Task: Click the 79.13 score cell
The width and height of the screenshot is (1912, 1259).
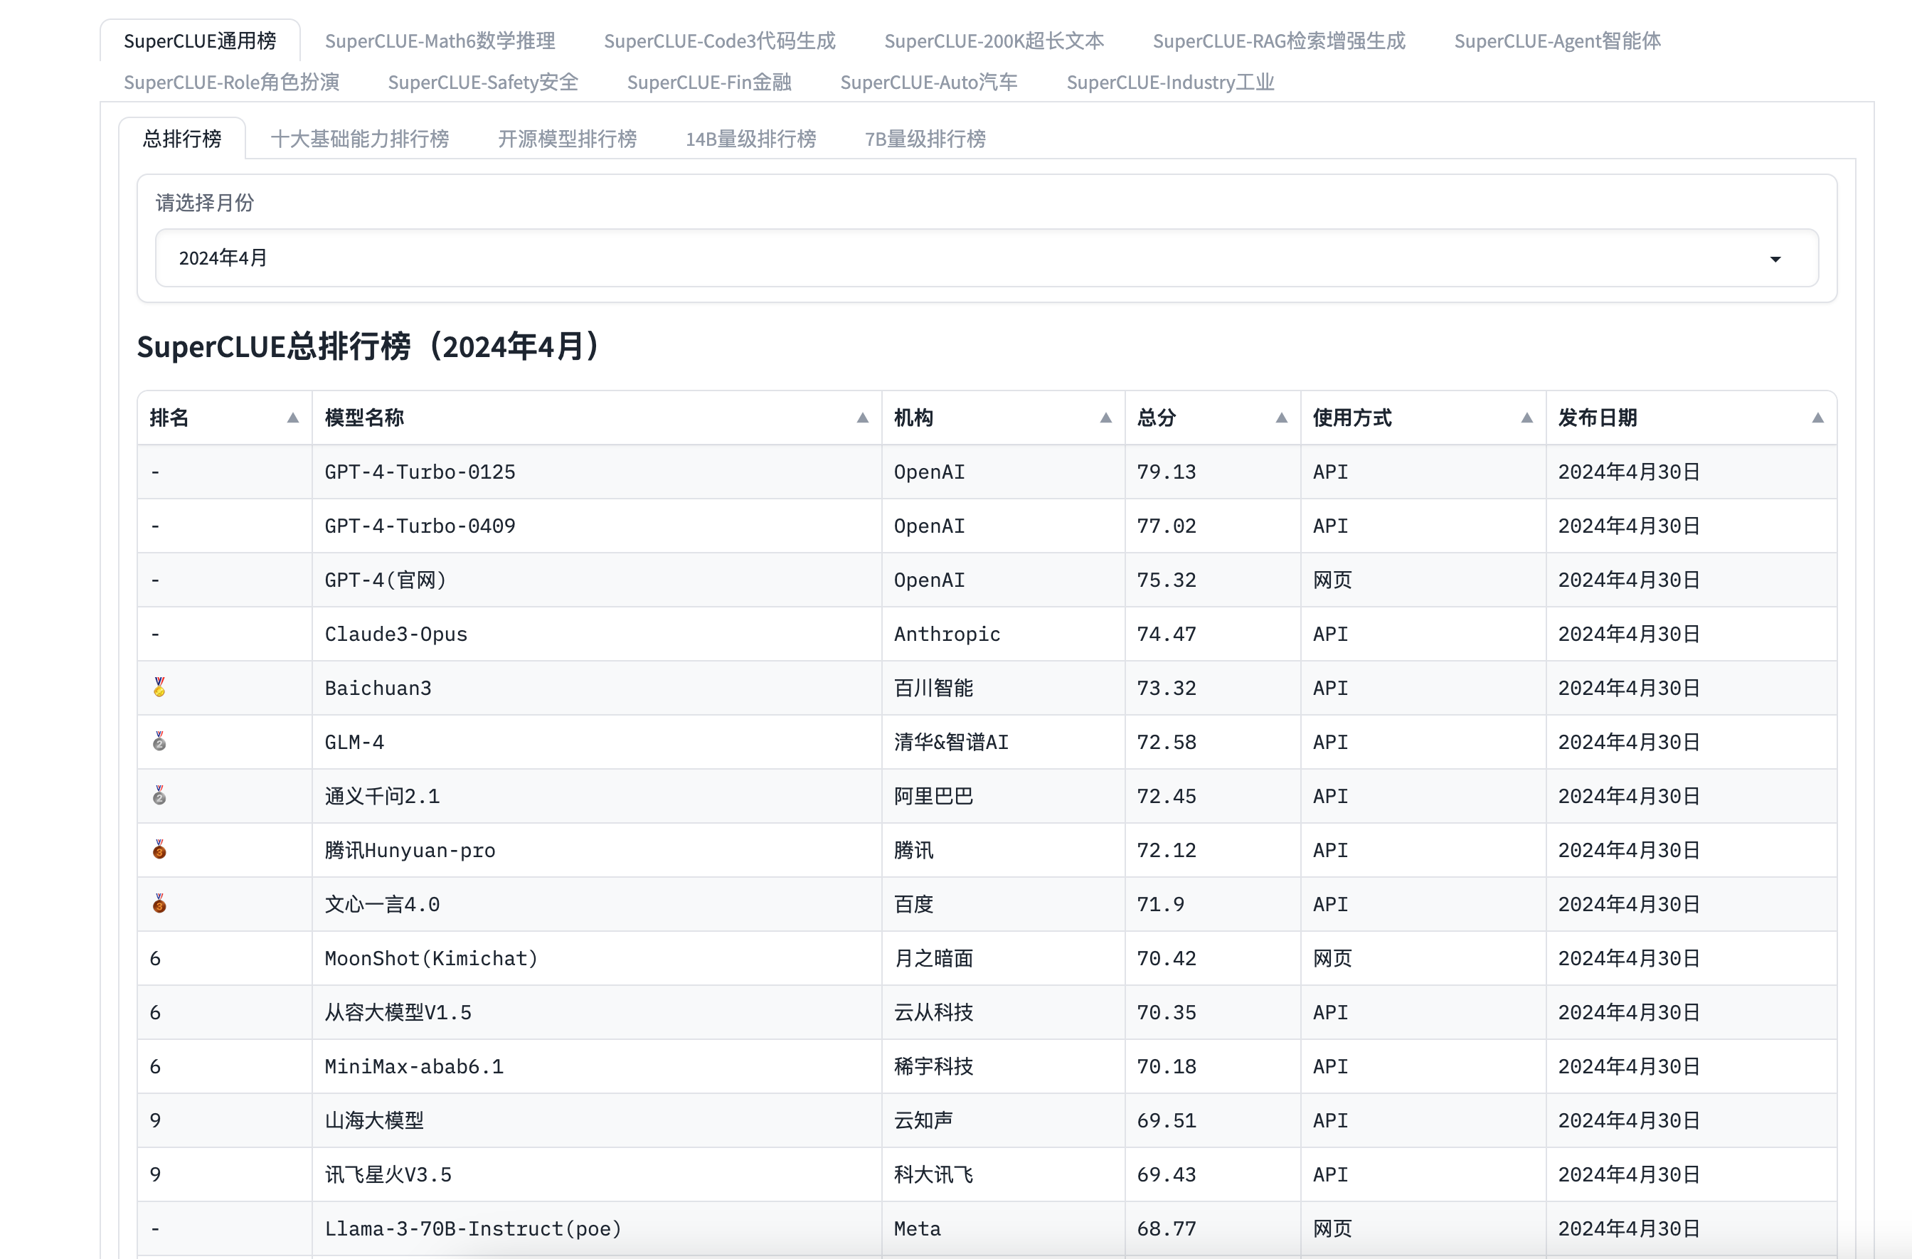Action: [1213, 472]
